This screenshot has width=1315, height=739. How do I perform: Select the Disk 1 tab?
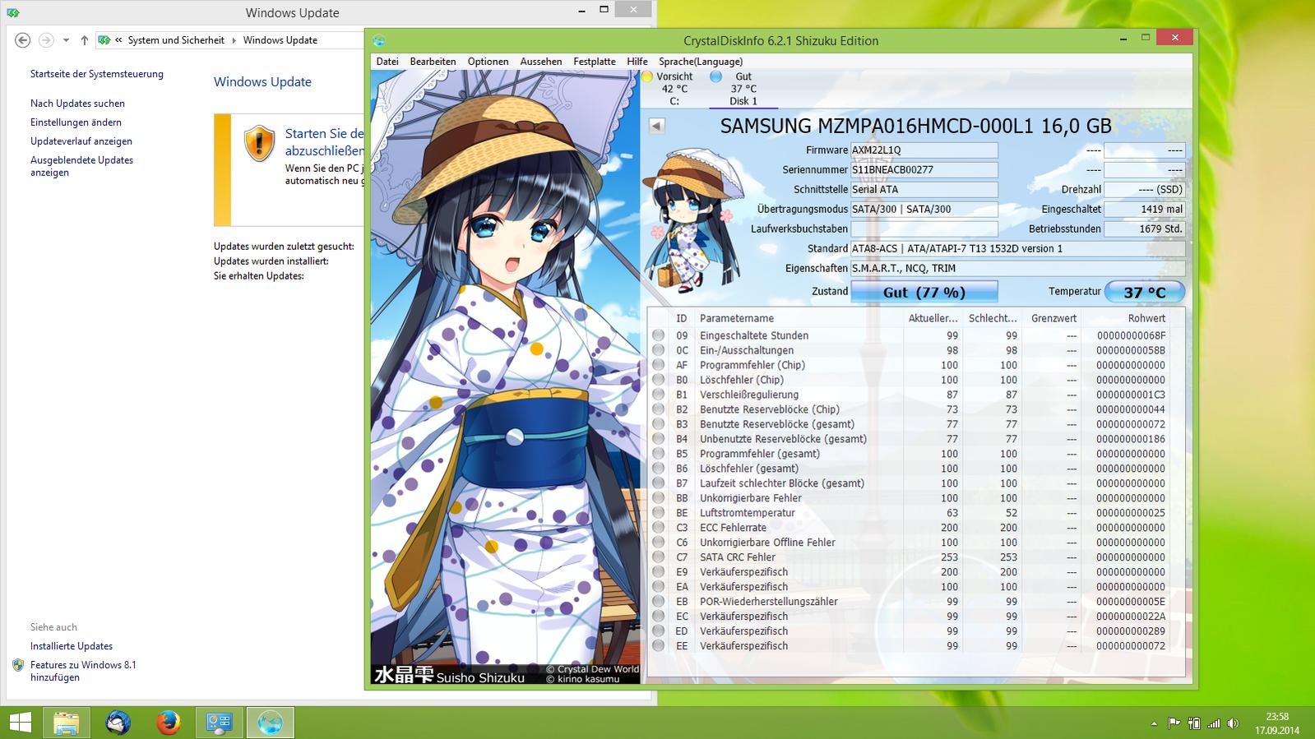743,89
